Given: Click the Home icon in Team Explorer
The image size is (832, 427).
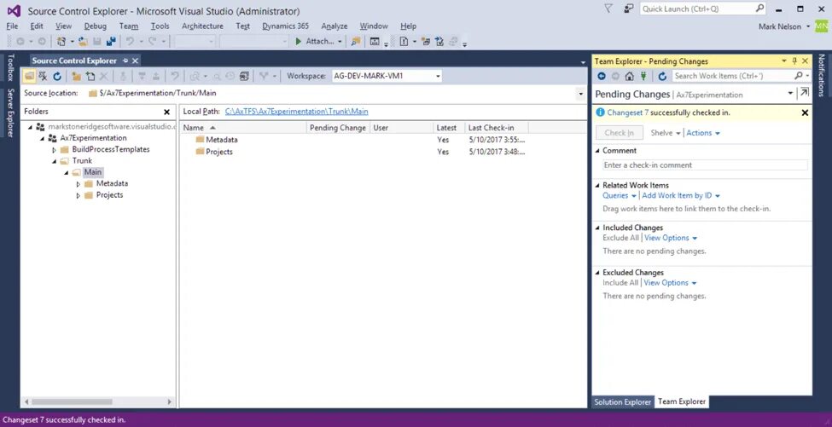Looking at the screenshot, I should (x=629, y=77).
